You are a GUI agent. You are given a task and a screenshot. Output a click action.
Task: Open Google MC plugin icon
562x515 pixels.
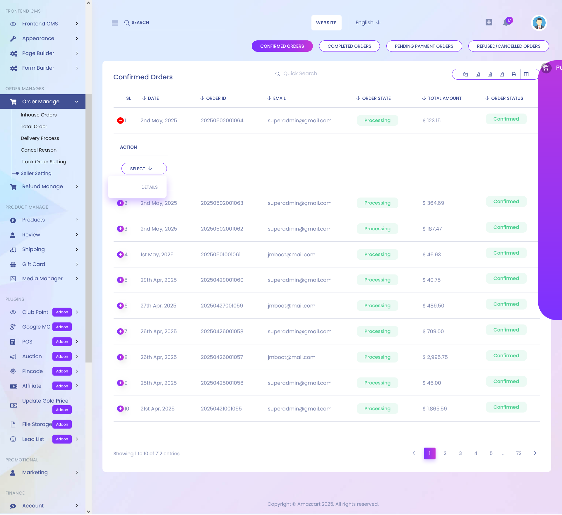tap(13, 327)
